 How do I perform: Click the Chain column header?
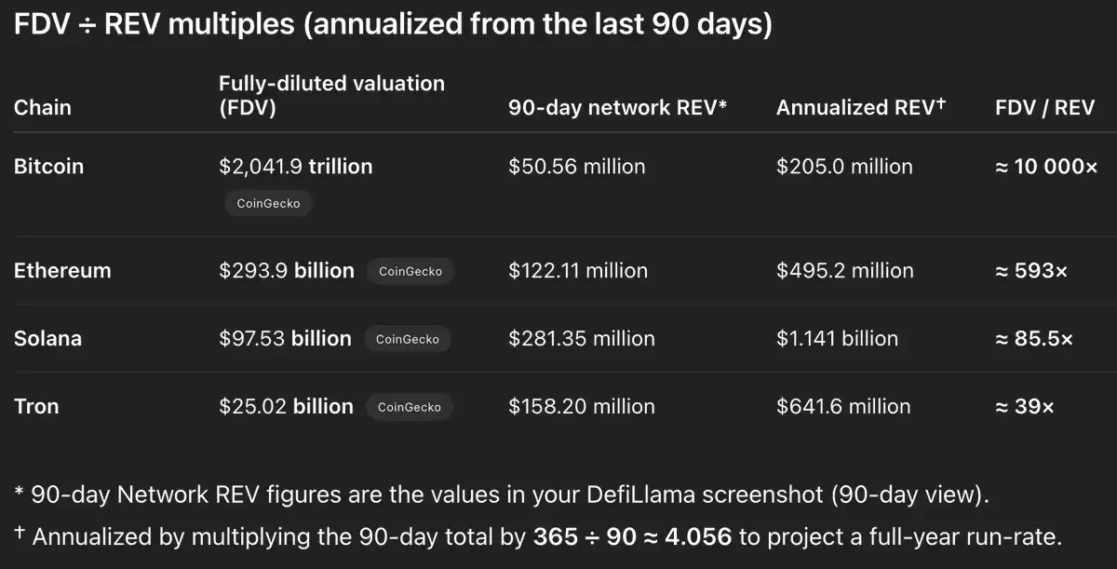[43, 107]
